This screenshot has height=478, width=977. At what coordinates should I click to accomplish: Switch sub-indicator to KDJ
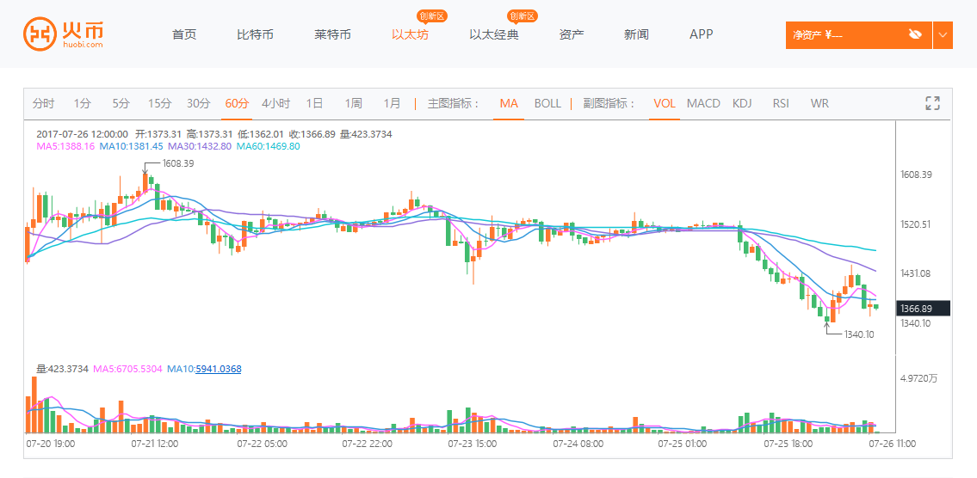[x=742, y=103]
